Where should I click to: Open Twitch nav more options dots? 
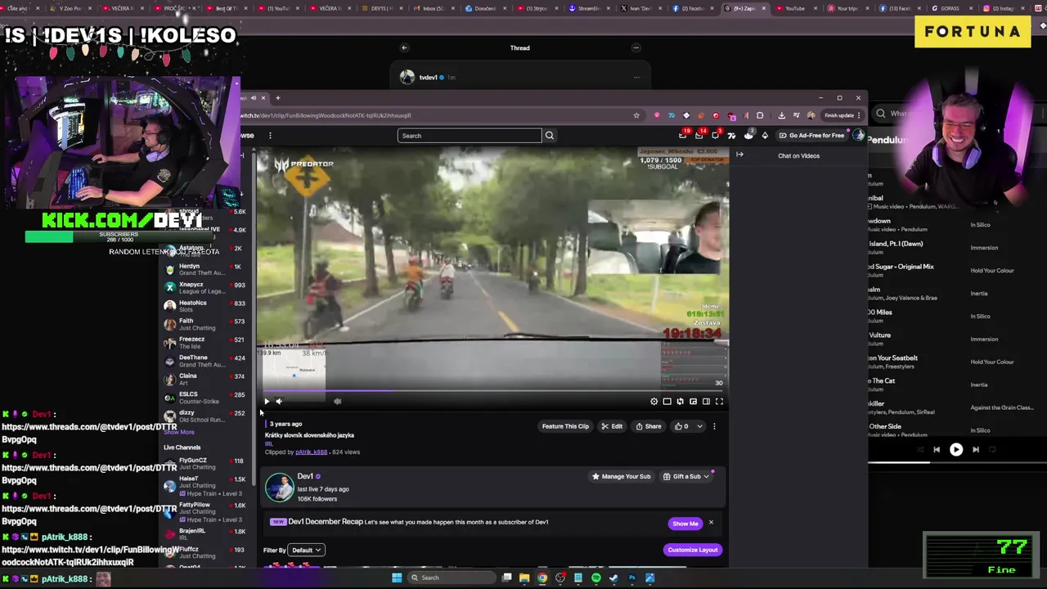(270, 136)
